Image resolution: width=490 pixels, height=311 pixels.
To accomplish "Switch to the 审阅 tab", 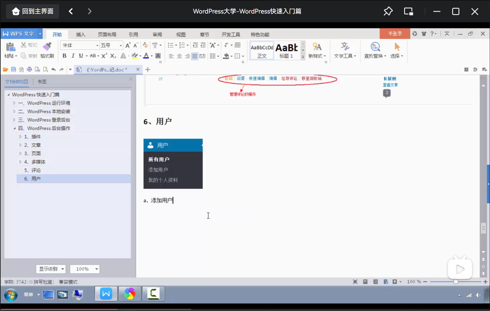I will pyautogui.click(x=157, y=35).
